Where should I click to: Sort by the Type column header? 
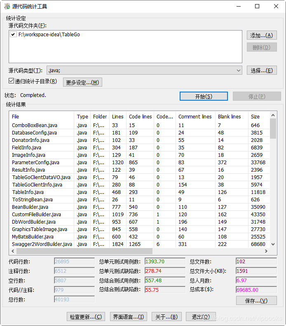click(82, 116)
